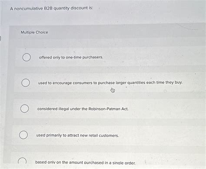The width and height of the screenshot is (206, 169).
Task: Click answer text 'based only on the amount purchased'
Action: click(x=86, y=162)
